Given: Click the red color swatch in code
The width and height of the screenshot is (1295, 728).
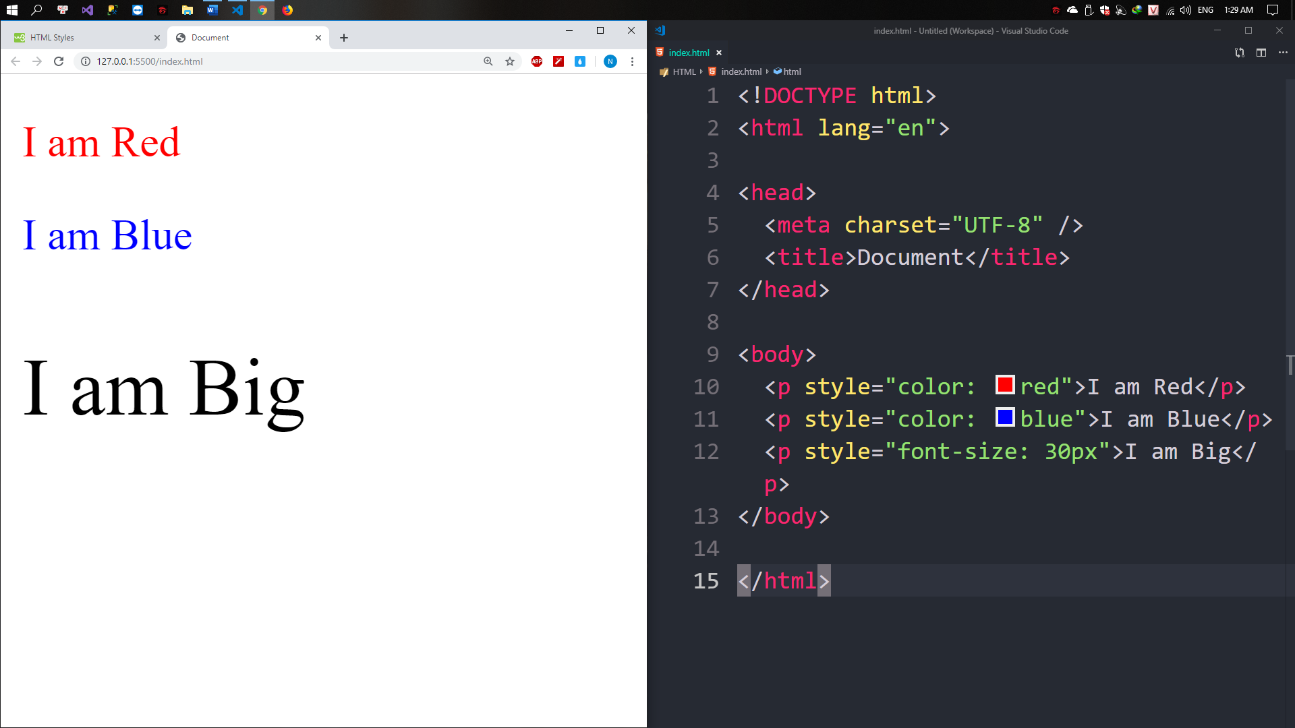Looking at the screenshot, I should (x=1005, y=385).
